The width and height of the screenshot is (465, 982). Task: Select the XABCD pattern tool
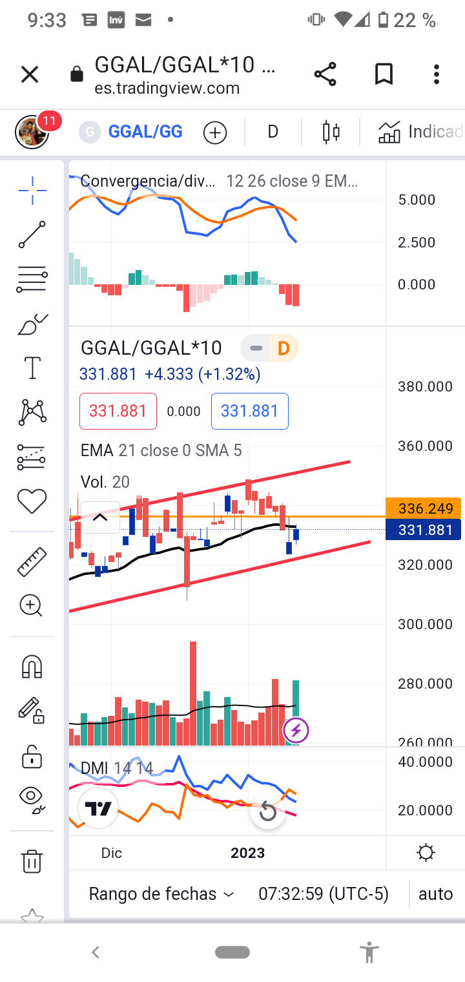[x=32, y=412]
